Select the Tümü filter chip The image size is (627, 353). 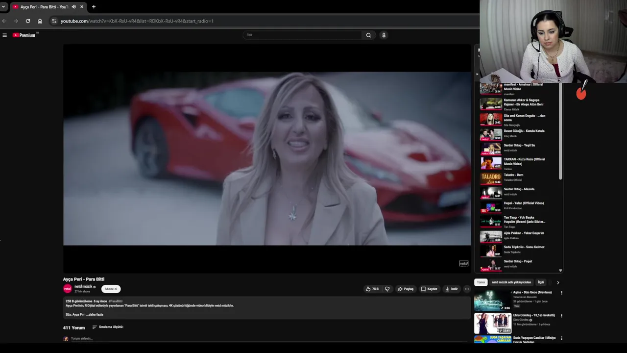tap(481, 282)
